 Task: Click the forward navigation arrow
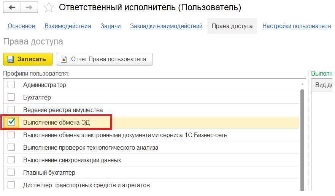29,7
